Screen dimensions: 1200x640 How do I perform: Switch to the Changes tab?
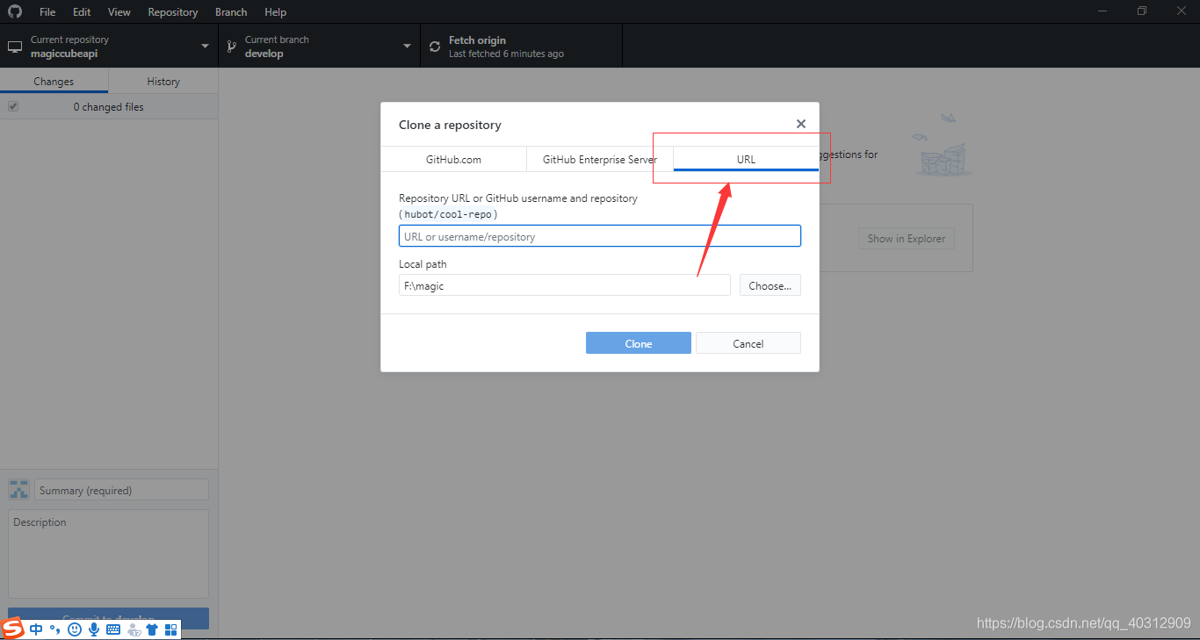(x=54, y=81)
